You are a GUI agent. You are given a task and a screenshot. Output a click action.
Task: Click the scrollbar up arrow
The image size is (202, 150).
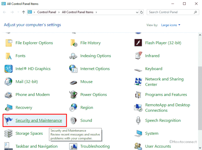click(x=200, y=35)
